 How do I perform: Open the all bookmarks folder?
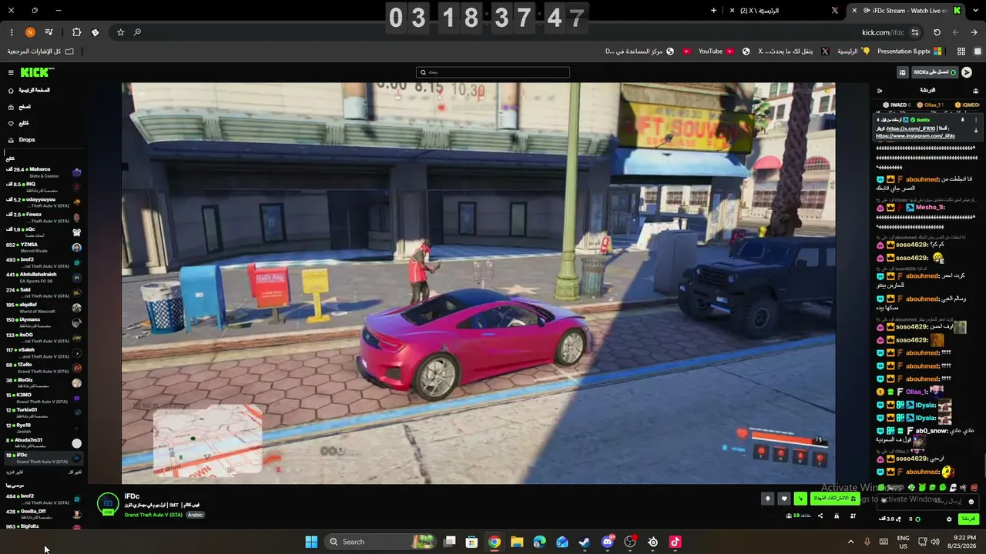pos(40,52)
